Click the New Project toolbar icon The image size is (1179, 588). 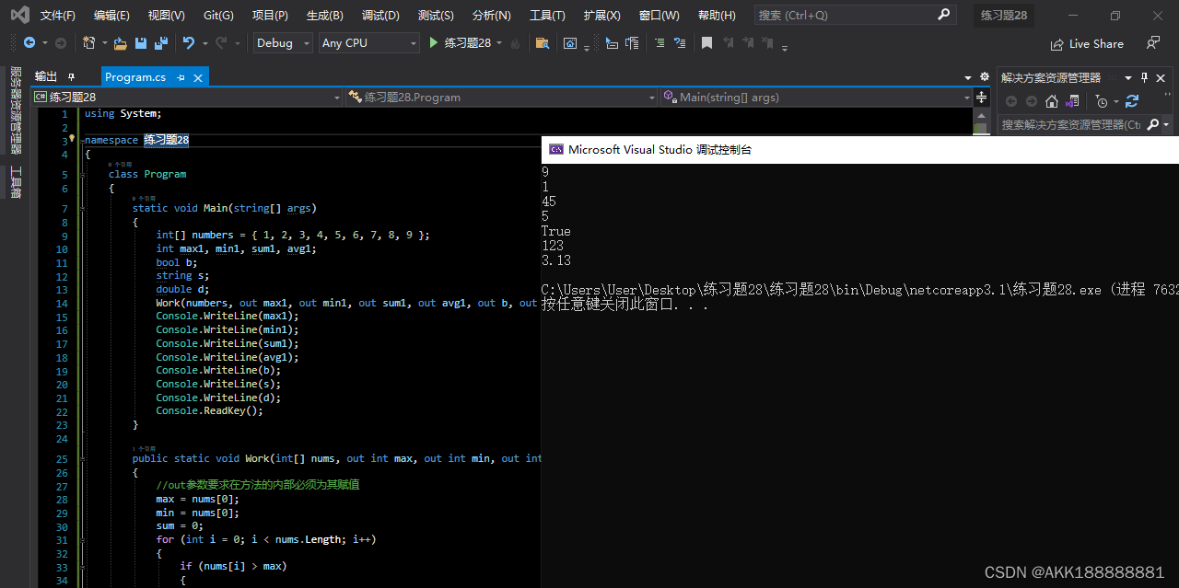click(x=89, y=43)
